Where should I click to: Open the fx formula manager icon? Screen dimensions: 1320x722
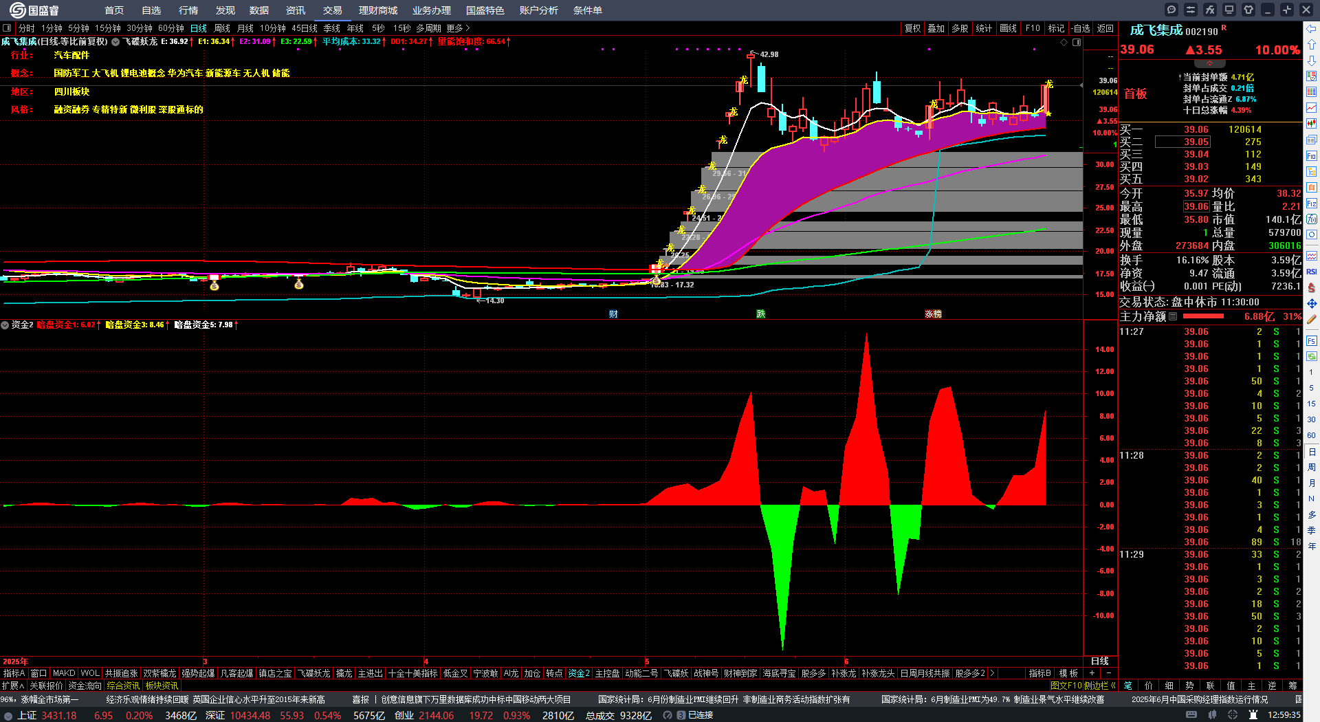pos(1210,10)
